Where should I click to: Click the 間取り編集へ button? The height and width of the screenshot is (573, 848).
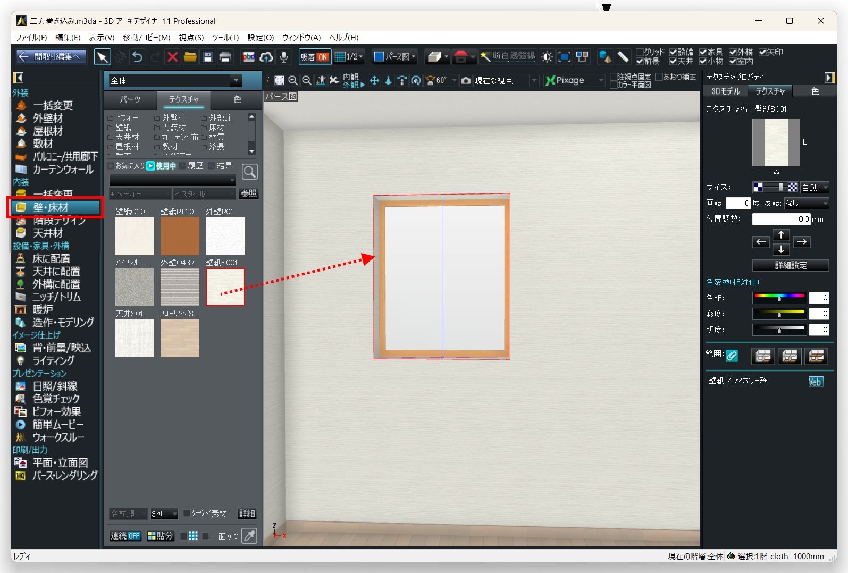click(x=50, y=57)
